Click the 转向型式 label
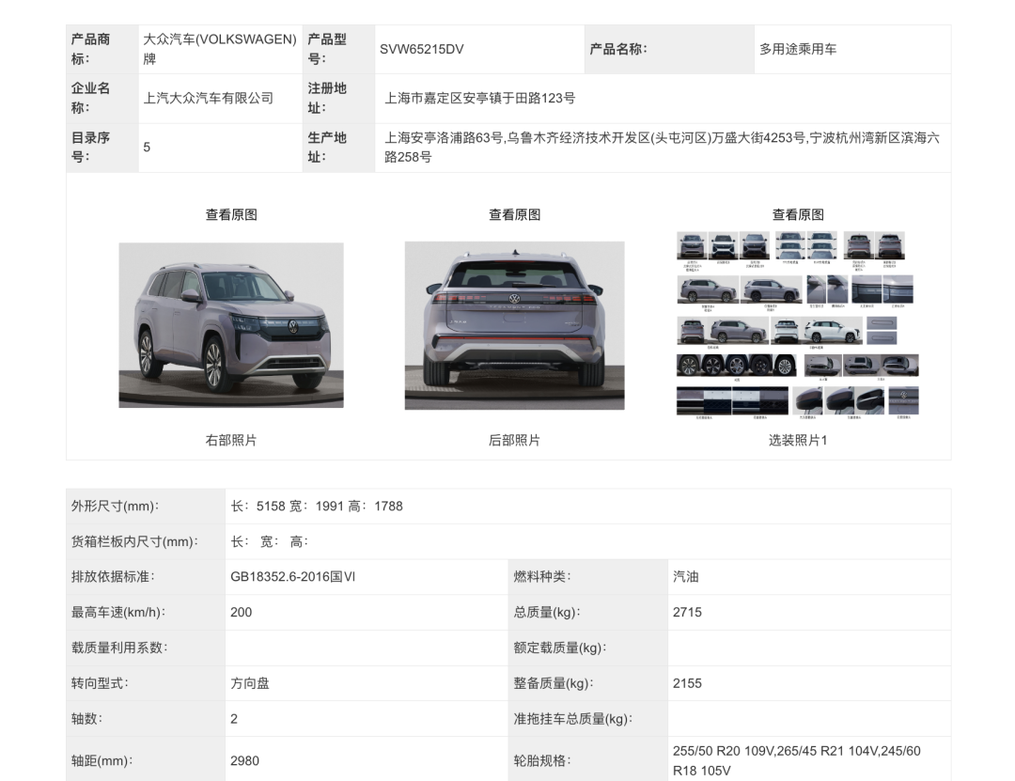 [x=100, y=684]
